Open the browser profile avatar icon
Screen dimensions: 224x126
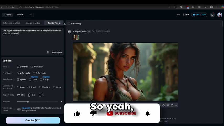211,7
